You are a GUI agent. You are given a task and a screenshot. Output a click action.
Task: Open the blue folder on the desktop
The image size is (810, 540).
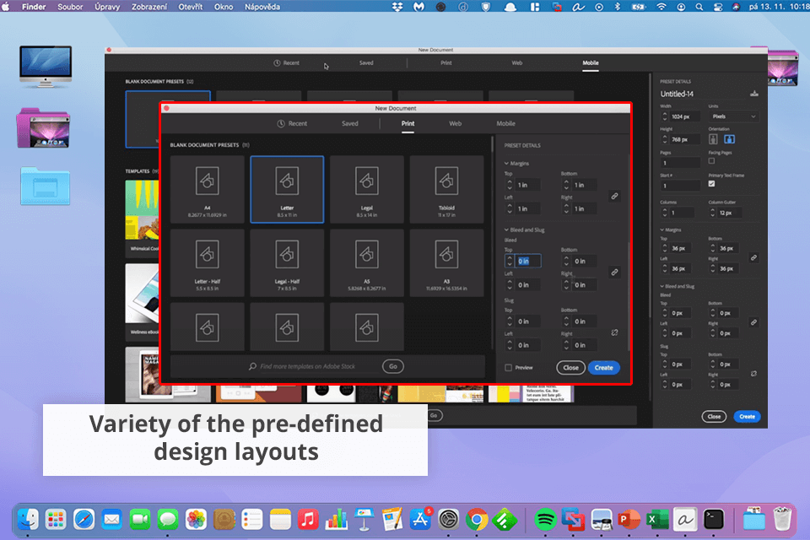(46, 186)
